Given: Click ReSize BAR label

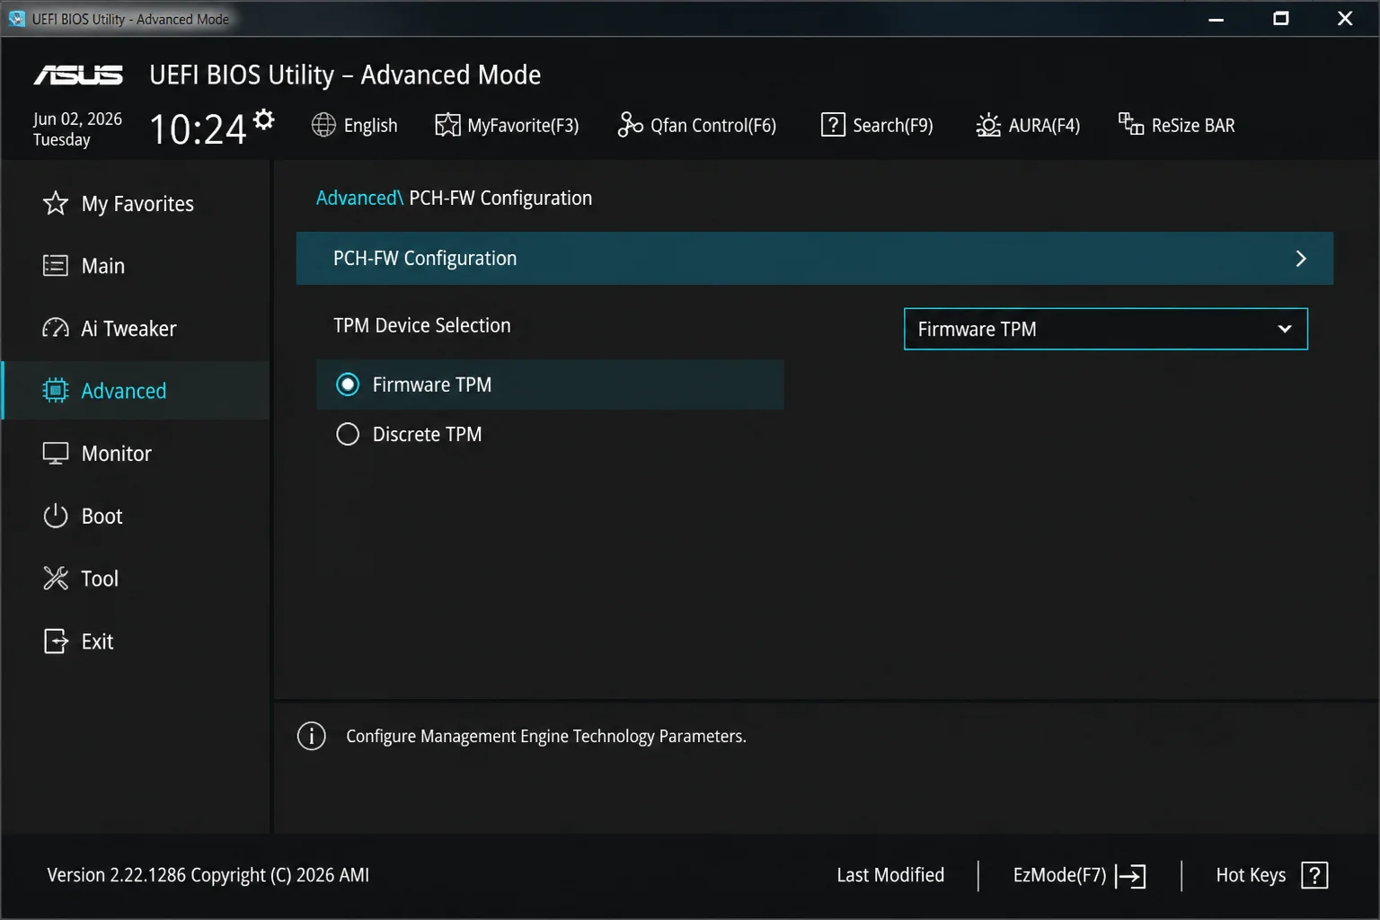Looking at the screenshot, I should coord(1193,126).
